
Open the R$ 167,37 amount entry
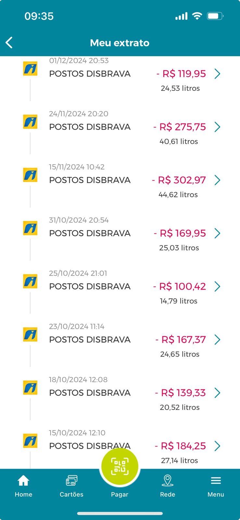coord(183,340)
